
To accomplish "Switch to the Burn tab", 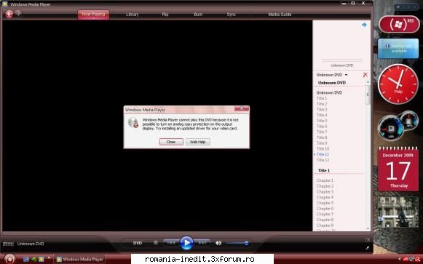I will point(198,15).
